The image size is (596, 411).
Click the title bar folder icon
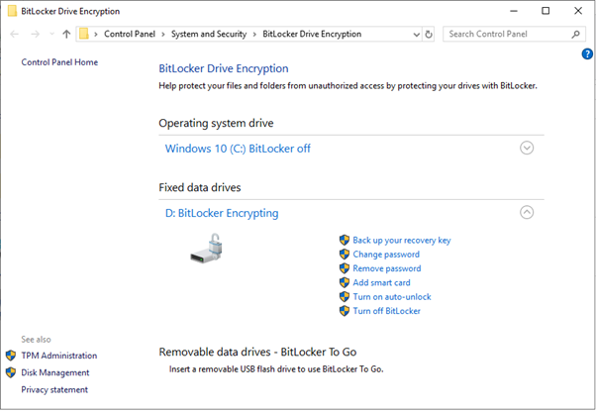pos(12,11)
